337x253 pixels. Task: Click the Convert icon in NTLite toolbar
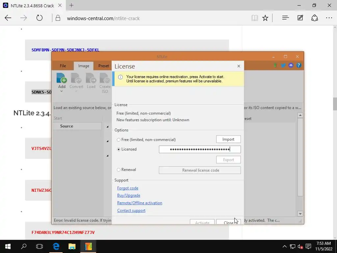(x=76, y=78)
